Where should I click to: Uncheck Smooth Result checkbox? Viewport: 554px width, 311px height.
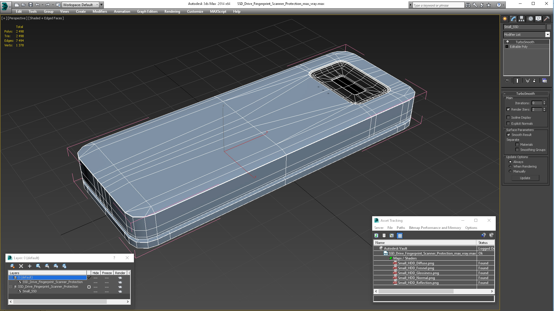pyautogui.click(x=508, y=135)
